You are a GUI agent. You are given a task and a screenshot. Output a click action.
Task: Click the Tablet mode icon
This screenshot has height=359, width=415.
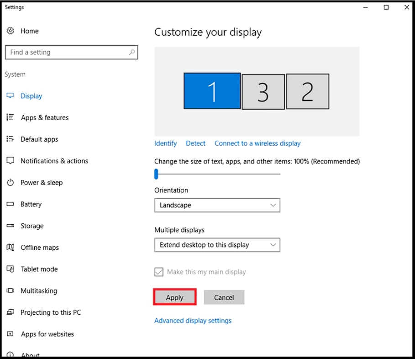(11, 269)
